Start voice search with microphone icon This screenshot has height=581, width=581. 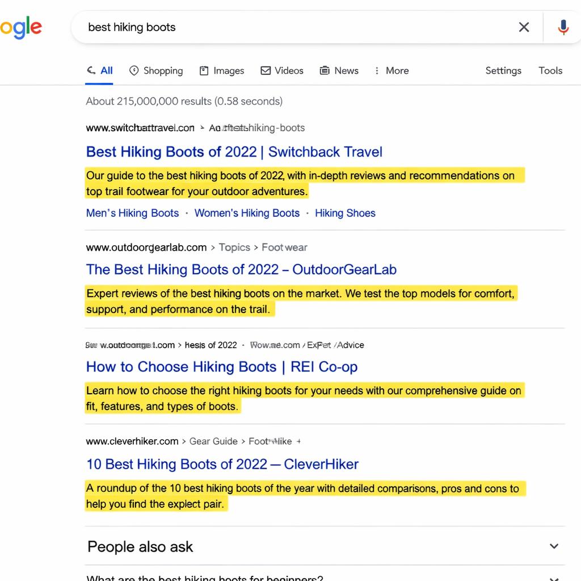(563, 27)
